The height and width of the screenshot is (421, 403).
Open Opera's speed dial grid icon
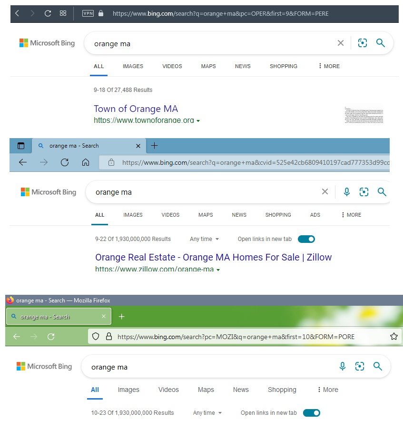[63, 13]
